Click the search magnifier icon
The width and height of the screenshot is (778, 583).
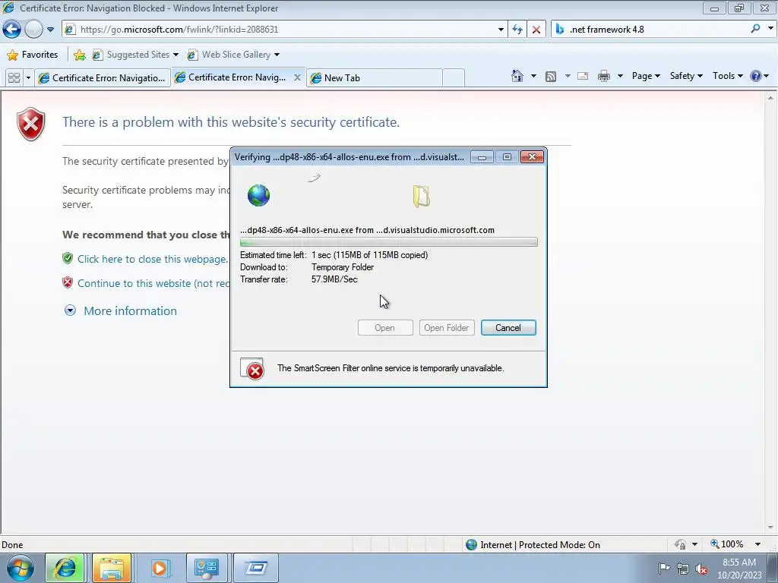(755, 29)
